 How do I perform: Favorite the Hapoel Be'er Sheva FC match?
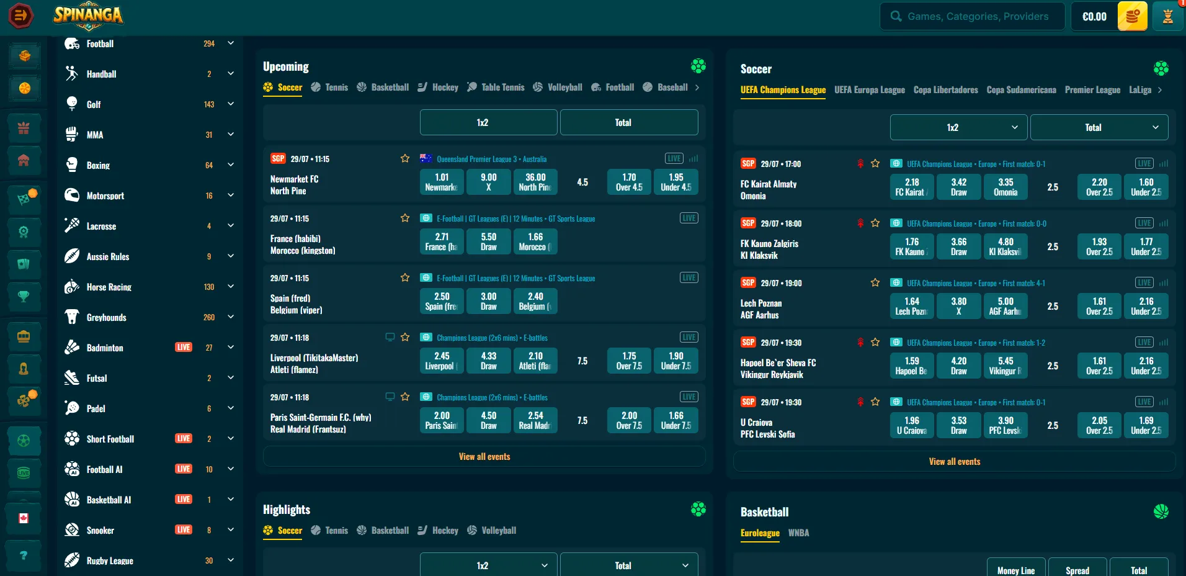[875, 343]
